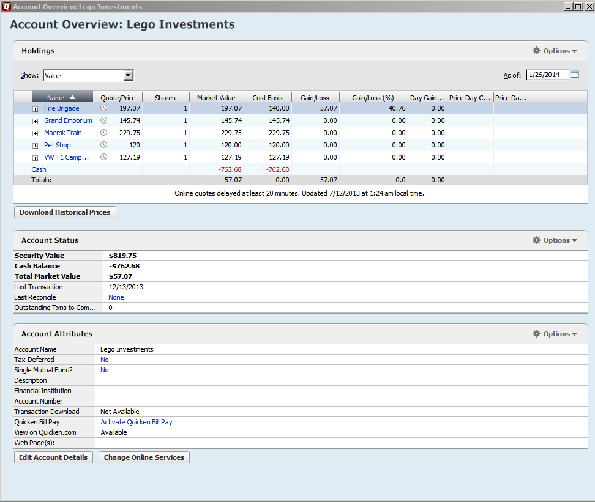Click the Download Historical Prices button
This screenshot has height=502, width=595.
[x=65, y=212]
